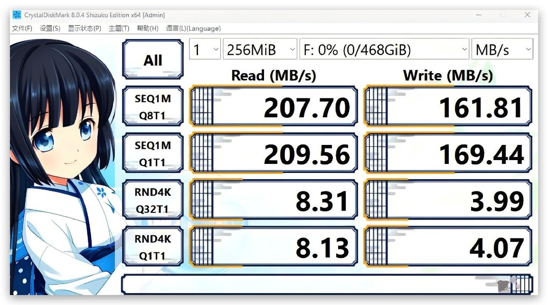Click the 3.99 RND4K Q32T1 write result
This screenshot has width=548, height=305.
(448, 200)
